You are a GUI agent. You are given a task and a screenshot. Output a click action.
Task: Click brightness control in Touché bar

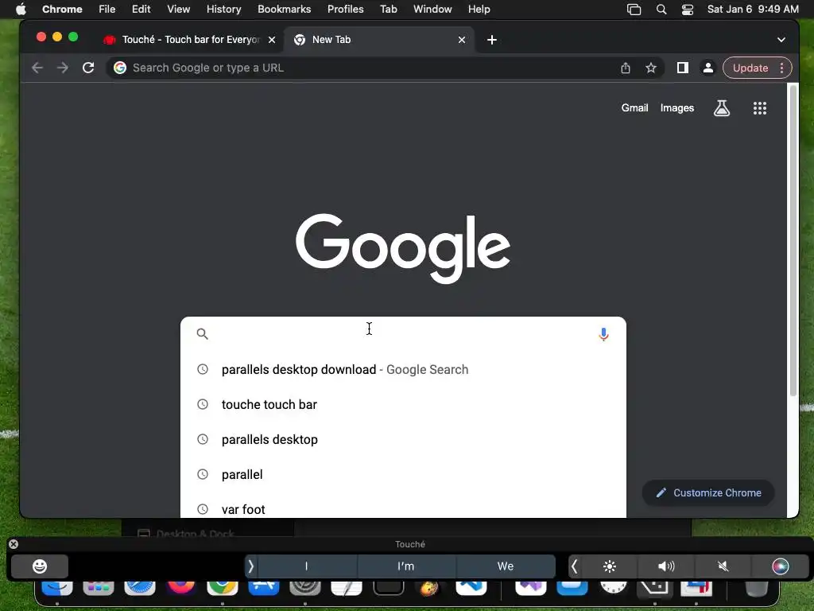point(610,566)
